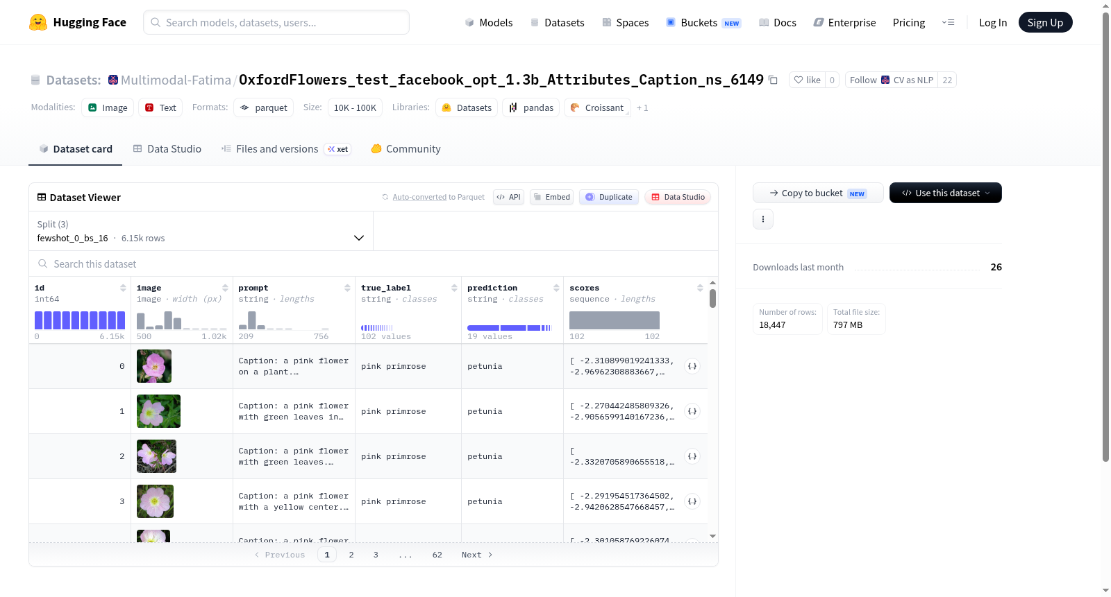Image resolution: width=1111 pixels, height=597 pixels.
Task: Open the Pricing page
Action: click(909, 22)
